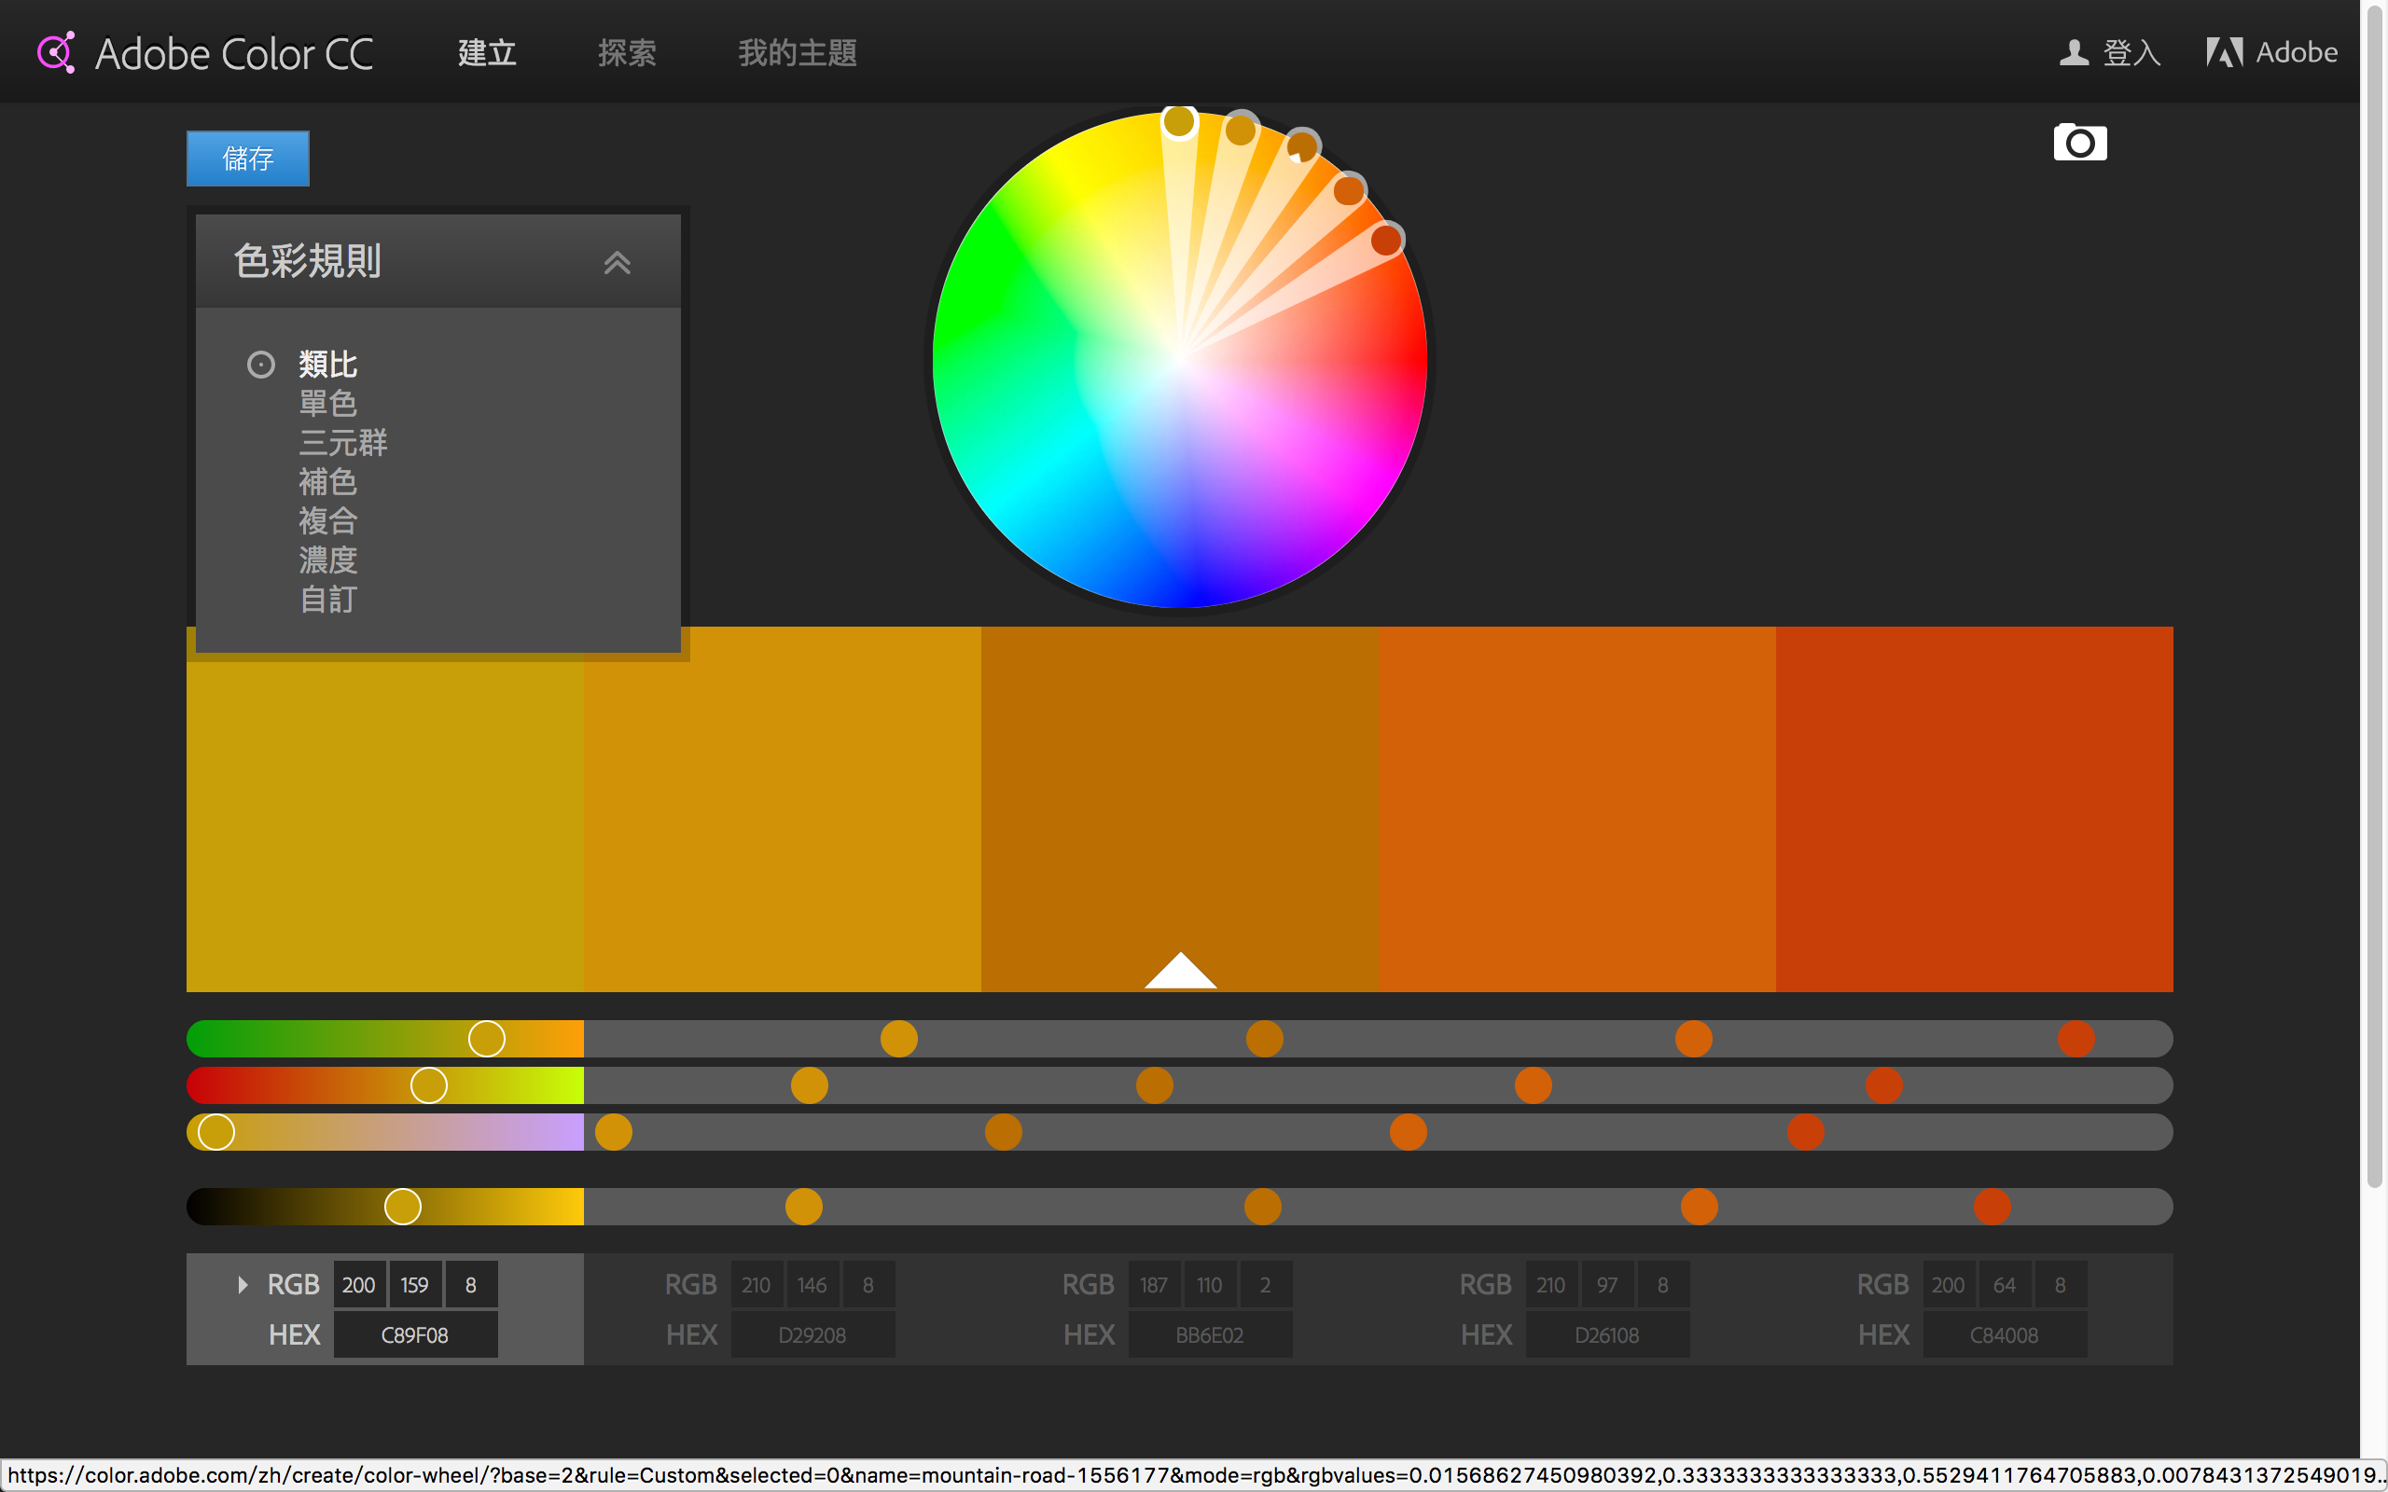Click the Adobe text link in header
Image resolution: width=2388 pixels, height=1492 pixels.
point(2297,52)
